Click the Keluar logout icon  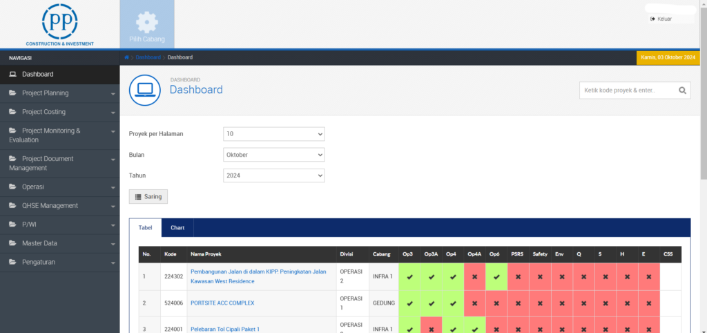[652, 19]
